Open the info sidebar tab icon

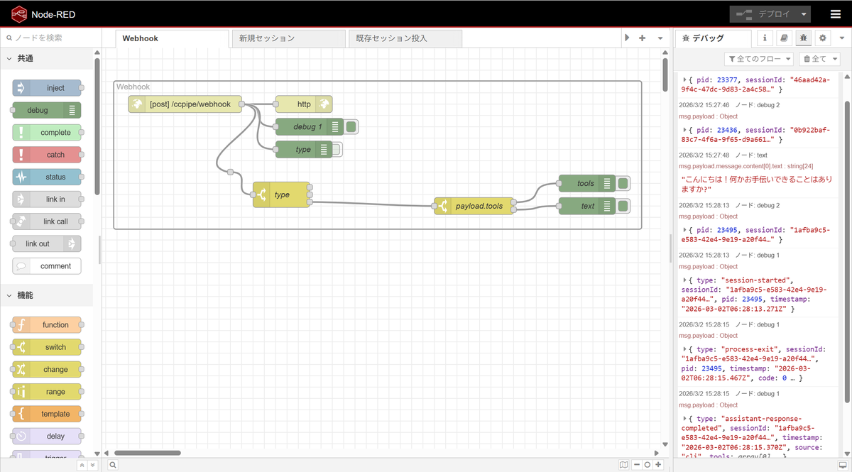pyautogui.click(x=765, y=38)
